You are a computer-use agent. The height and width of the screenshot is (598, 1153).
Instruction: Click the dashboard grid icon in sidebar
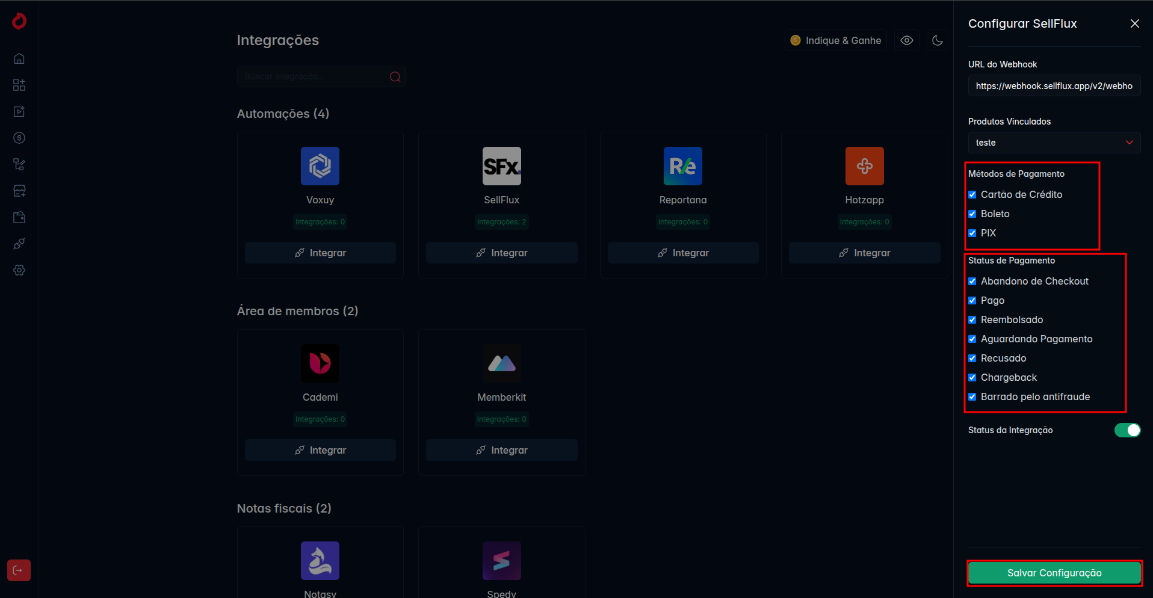pos(19,85)
